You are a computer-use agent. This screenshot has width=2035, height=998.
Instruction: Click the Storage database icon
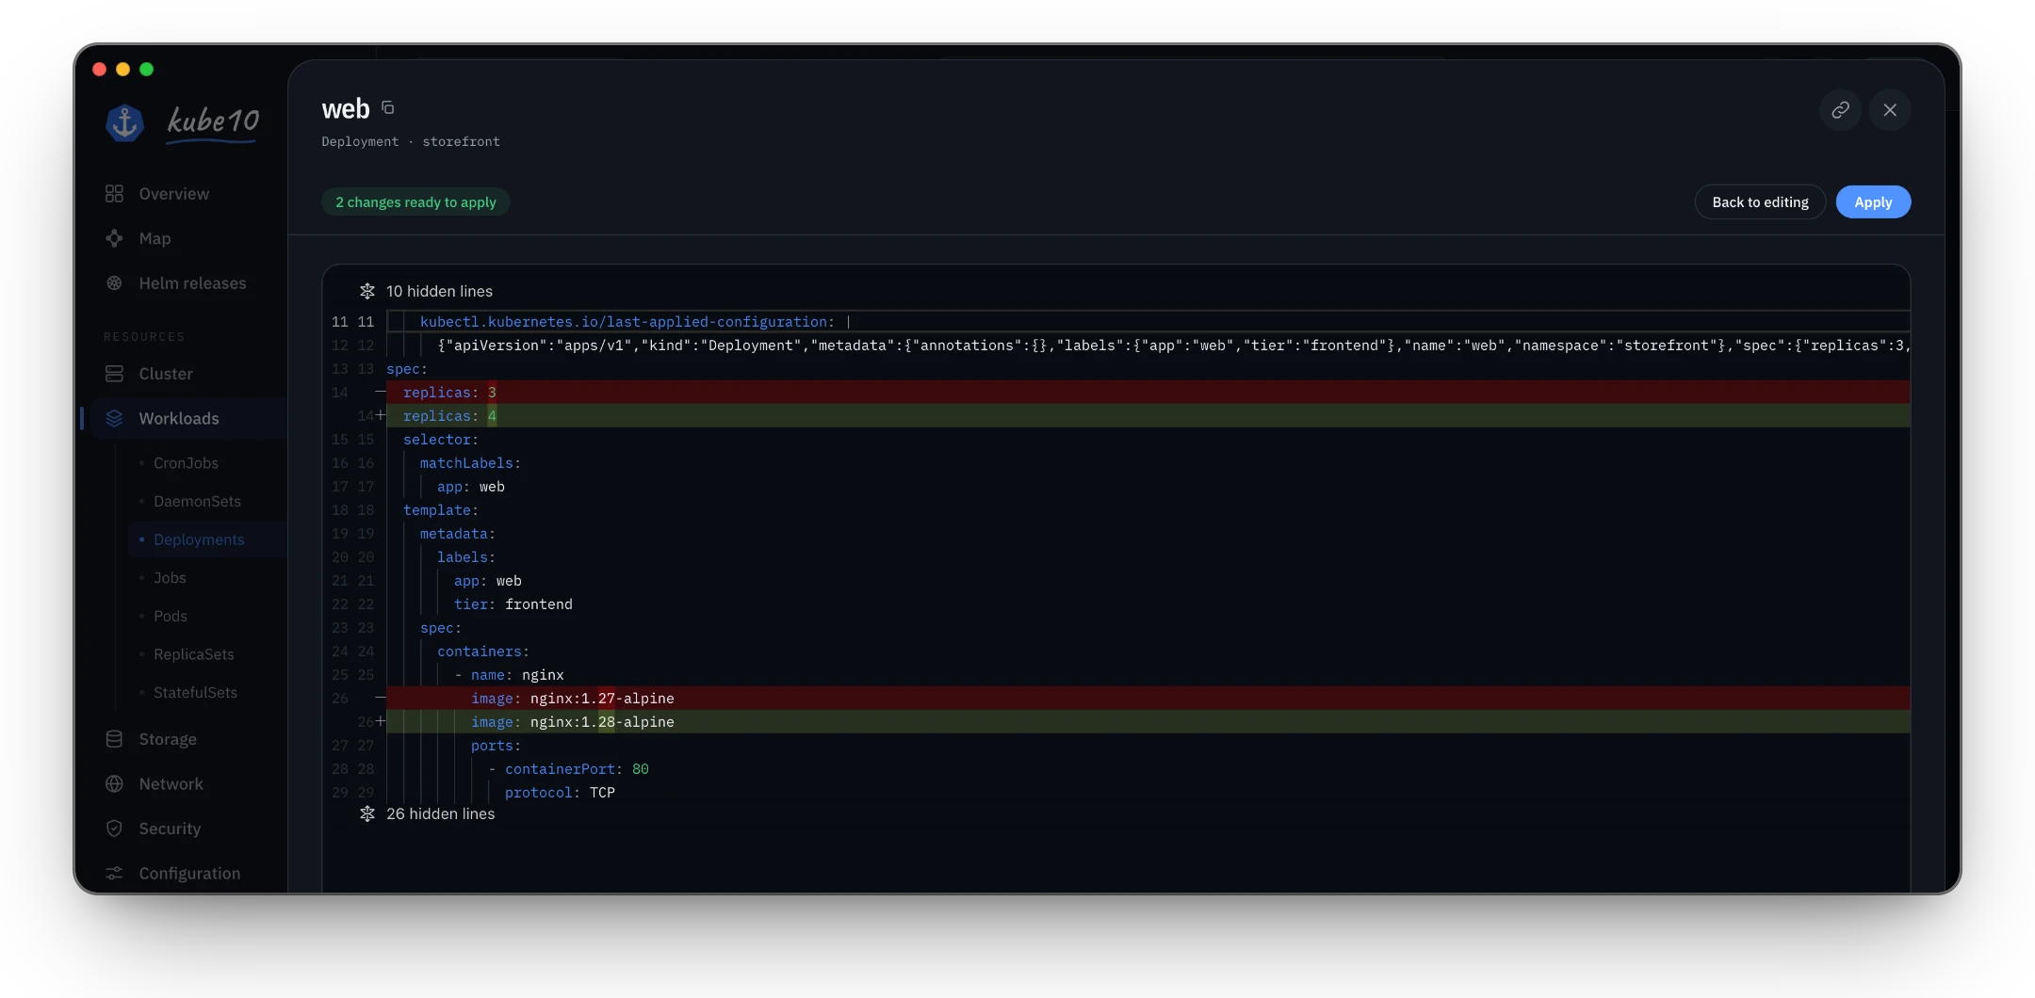click(x=114, y=739)
